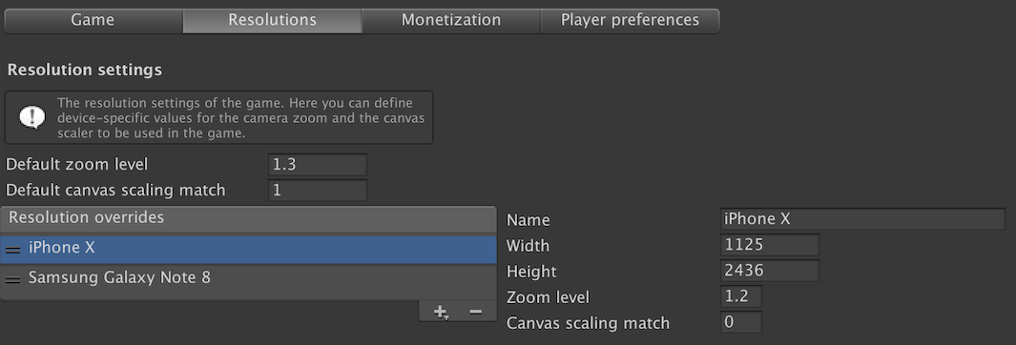Viewport: 1016px width, 345px height.
Task: Open the Monetization tab
Action: click(x=451, y=20)
